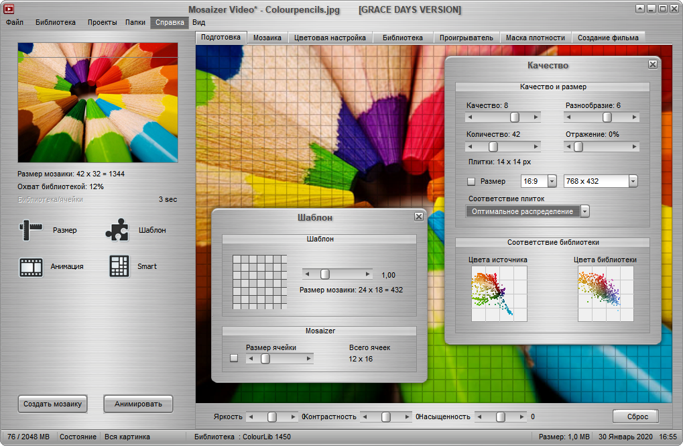The height and width of the screenshot is (446, 683).
Task: Open the Smart grid icon
Action: [119, 266]
